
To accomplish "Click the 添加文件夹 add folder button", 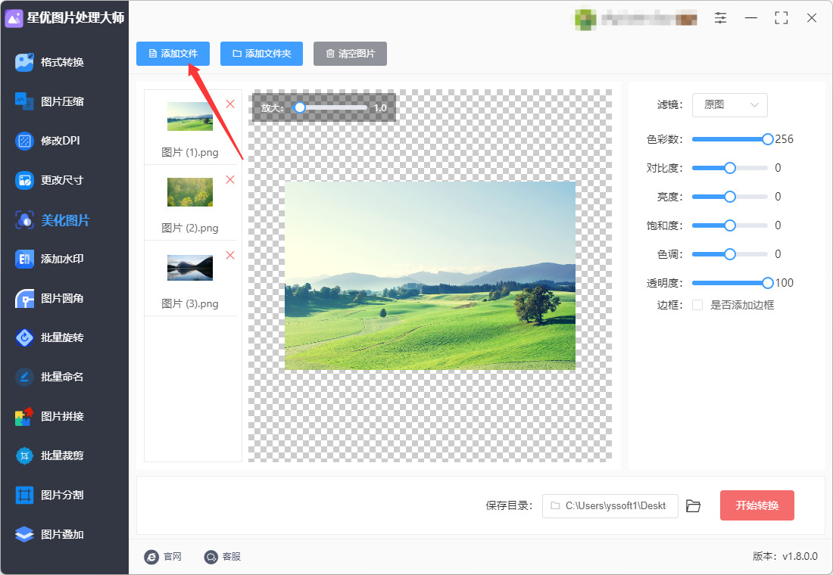I will click(261, 54).
